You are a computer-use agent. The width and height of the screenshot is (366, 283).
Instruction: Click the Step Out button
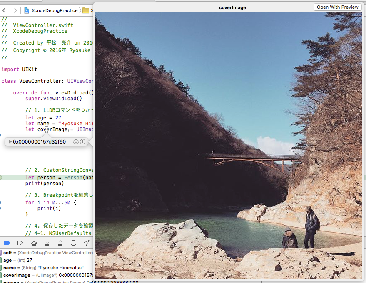[60, 243]
